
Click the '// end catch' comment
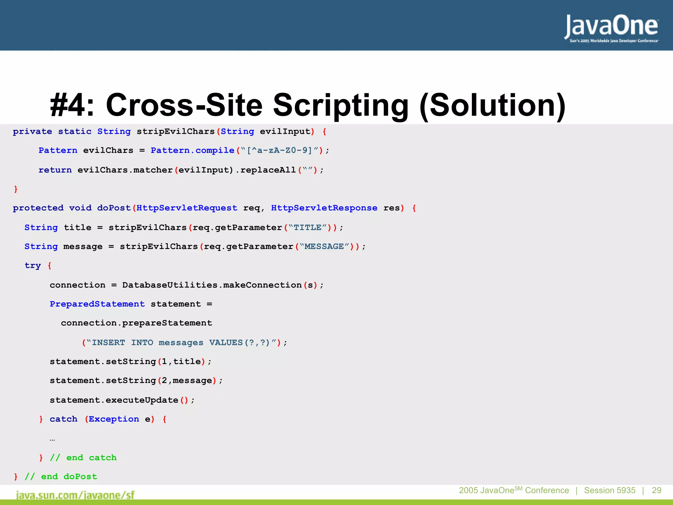click(x=83, y=458)
